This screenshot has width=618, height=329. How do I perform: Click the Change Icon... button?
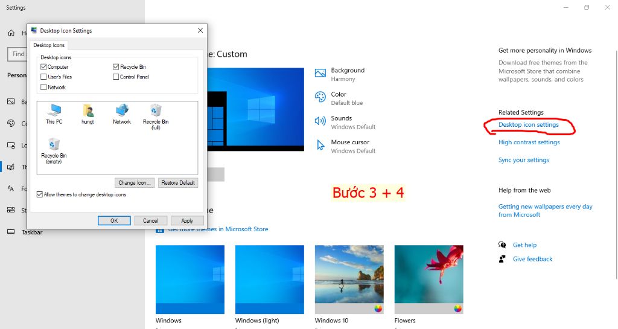point(135,183)
